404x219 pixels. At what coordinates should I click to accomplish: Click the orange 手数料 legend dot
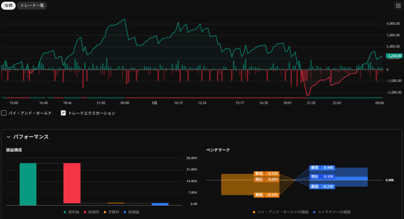105,212
